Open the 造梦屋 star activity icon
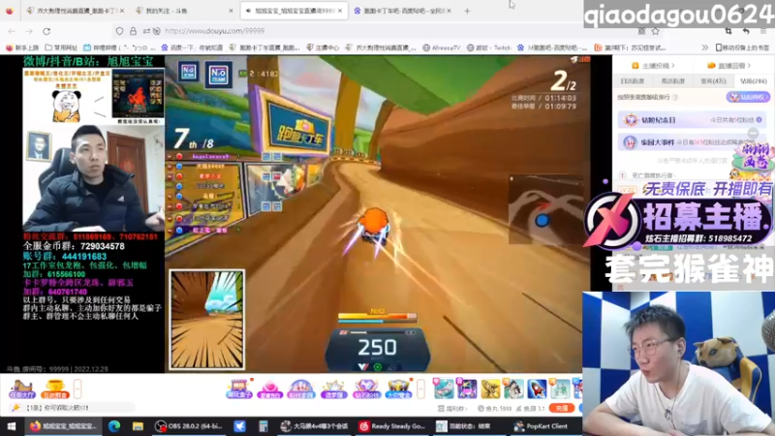Image resolution: width=775 pixels, height=436 pixels. pos(333,389)
